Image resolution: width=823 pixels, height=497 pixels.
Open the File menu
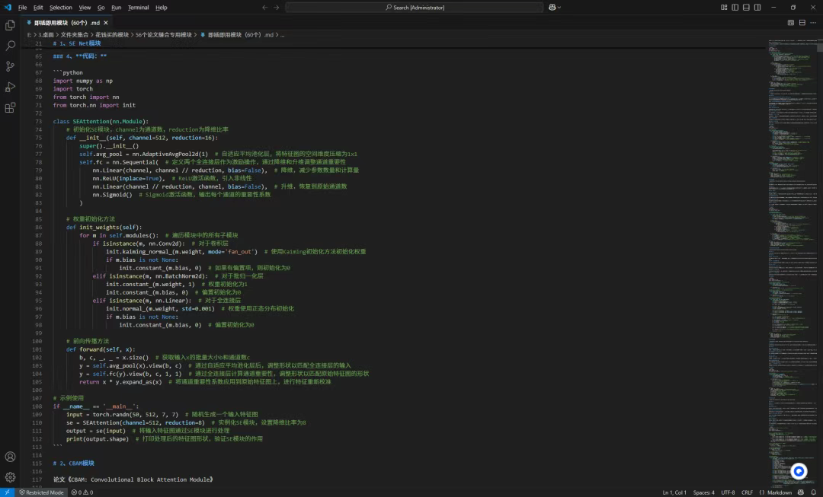23,8
